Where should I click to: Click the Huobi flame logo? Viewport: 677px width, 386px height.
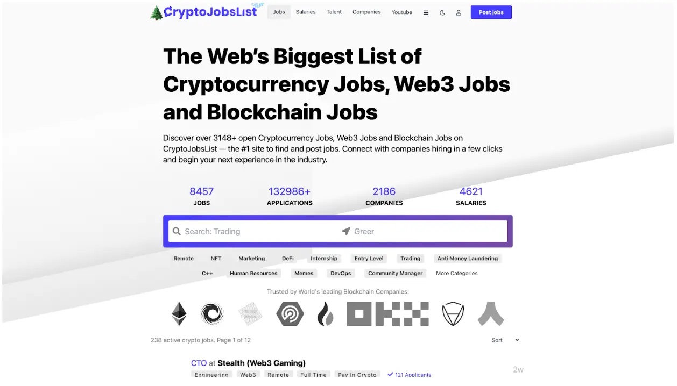point(326,313)
